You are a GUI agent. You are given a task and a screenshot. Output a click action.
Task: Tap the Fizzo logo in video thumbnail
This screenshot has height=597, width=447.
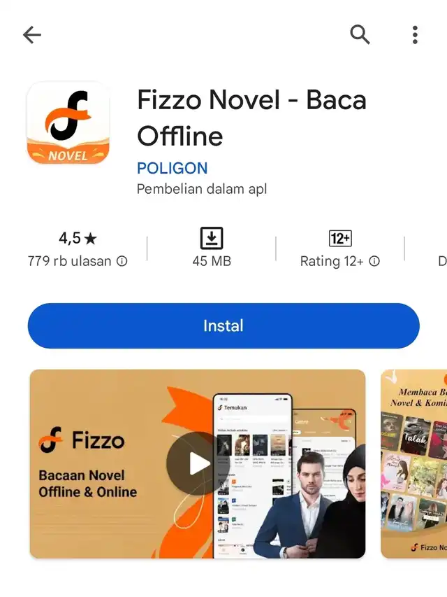pos(82,440)
